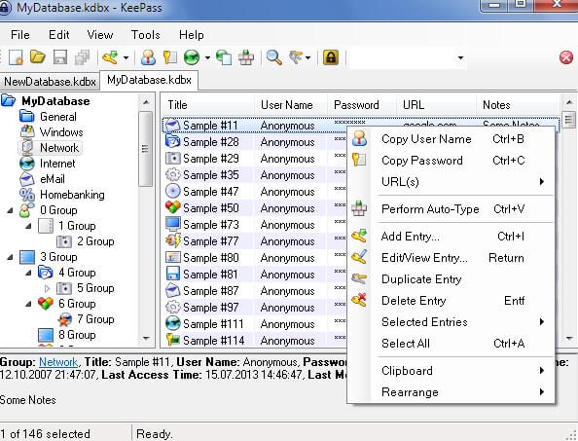Click the Copy User Name toolbar icon
The width and height of the screenshot is (578, 441).
coord(148,57)
